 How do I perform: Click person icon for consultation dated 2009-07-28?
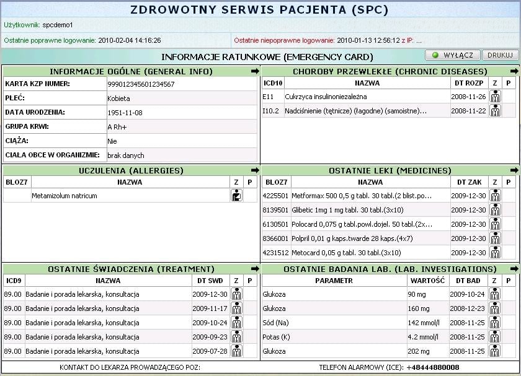236,351
